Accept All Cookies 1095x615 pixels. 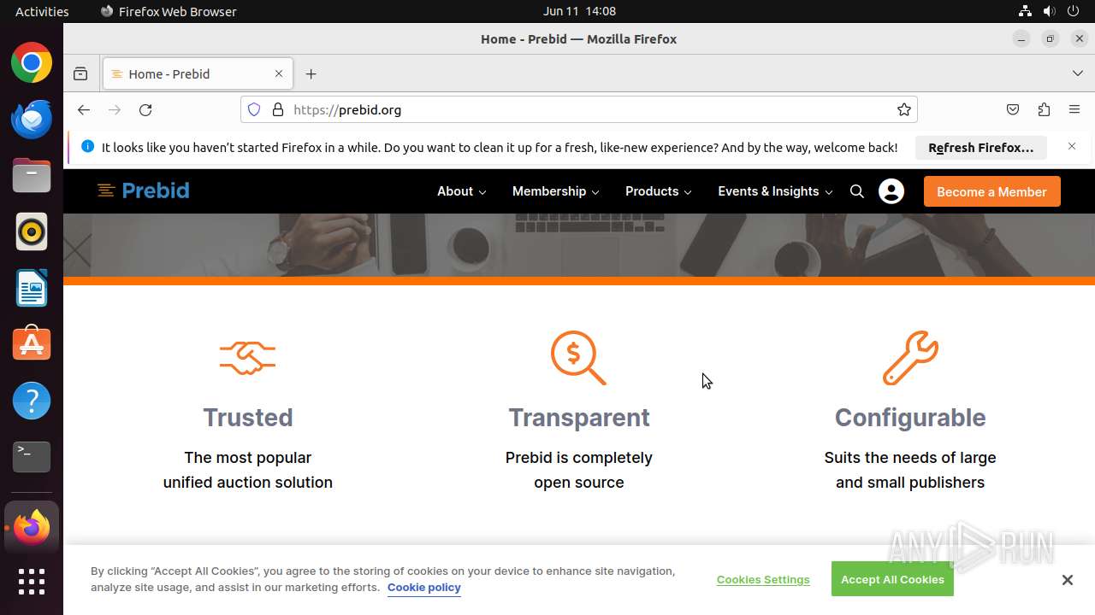pyautogui.click(x=892, y=579)
